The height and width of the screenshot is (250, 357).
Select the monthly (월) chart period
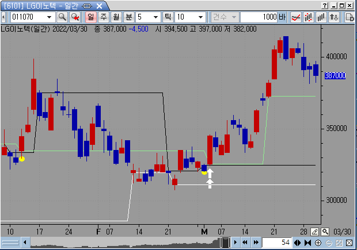(x=116, y=17)
